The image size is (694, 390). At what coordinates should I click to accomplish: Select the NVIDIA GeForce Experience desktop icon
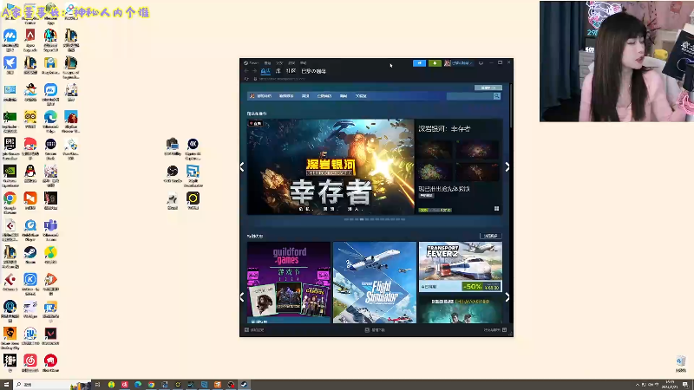point(10,175)
